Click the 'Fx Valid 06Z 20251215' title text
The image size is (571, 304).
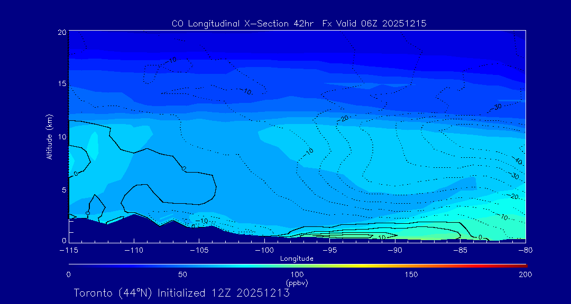click(374, 24)
